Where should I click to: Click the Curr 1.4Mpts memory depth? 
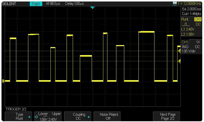(191, 14)
